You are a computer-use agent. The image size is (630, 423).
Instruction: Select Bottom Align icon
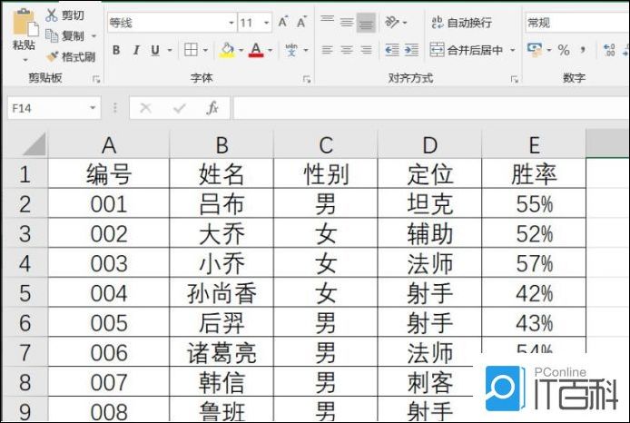366,23
